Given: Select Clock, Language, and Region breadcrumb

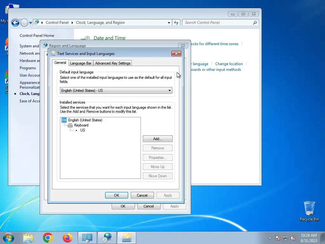Looking at the screenshot, I should tap(100, 23).
